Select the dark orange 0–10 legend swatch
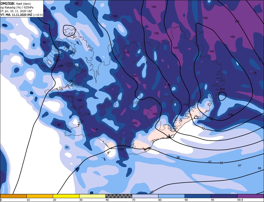 (x=13, y=196)
